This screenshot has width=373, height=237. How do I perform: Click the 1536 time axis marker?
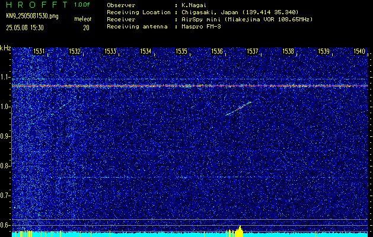click(x=217, y=52)
